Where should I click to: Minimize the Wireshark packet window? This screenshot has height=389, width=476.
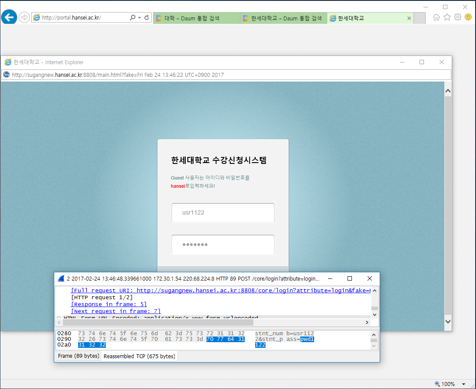click(330, 278)
